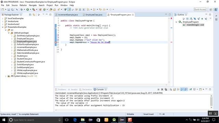This screenshot has width=219, height=123.
Task: Click the Next Annotation toolbar icon
Action: (88, 10)
